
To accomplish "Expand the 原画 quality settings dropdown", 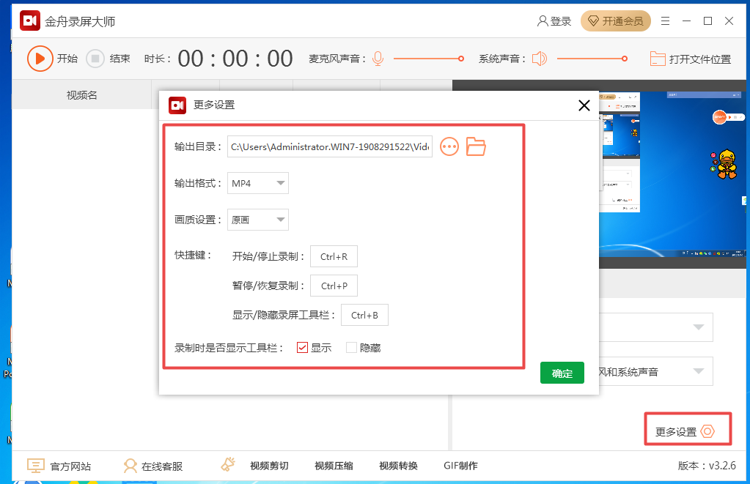I will click(x=280, y=220).
